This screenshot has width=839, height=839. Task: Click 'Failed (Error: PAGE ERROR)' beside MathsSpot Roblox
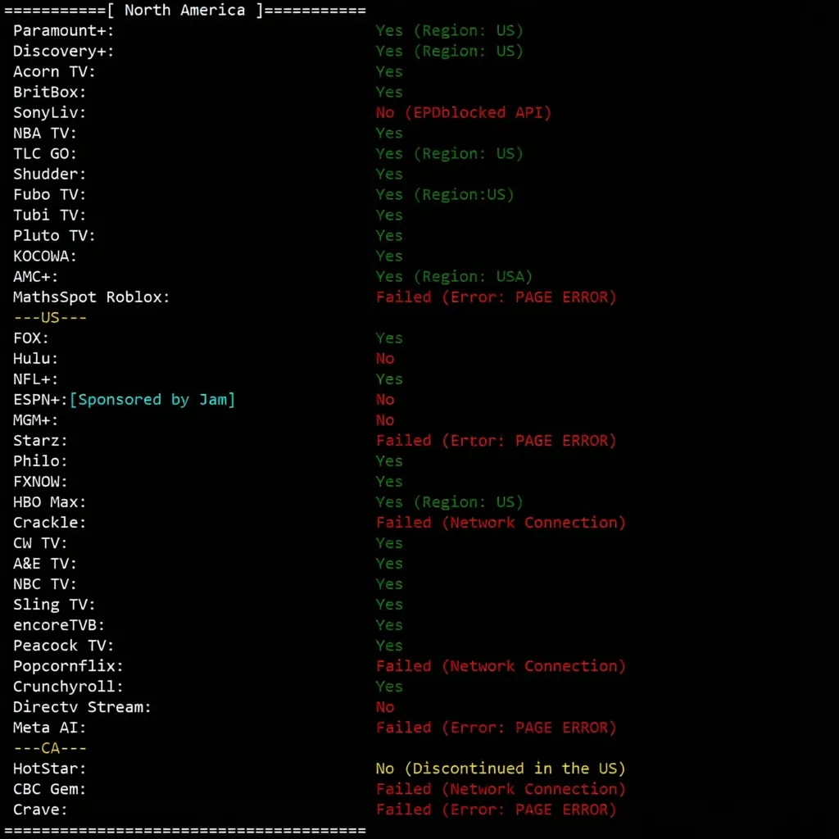496,297
